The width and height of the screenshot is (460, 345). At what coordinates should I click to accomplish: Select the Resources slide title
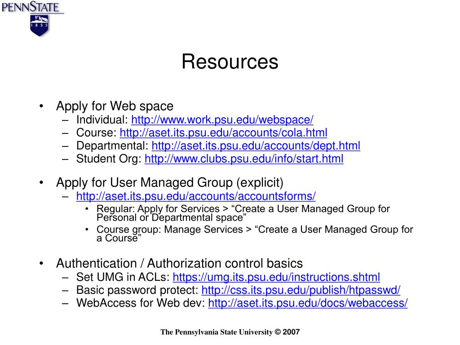[230, 62]
